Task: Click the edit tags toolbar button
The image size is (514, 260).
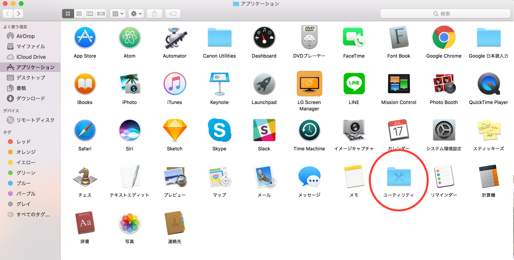Action: point(173,14)
